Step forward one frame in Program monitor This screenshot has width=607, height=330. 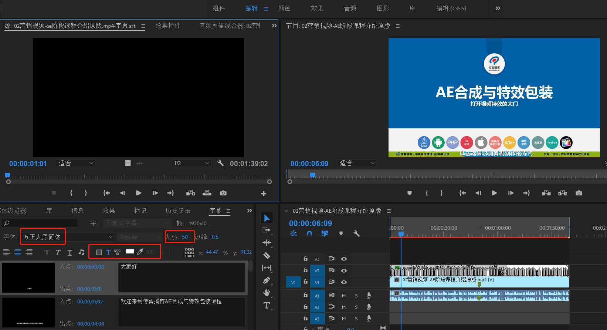511,193
